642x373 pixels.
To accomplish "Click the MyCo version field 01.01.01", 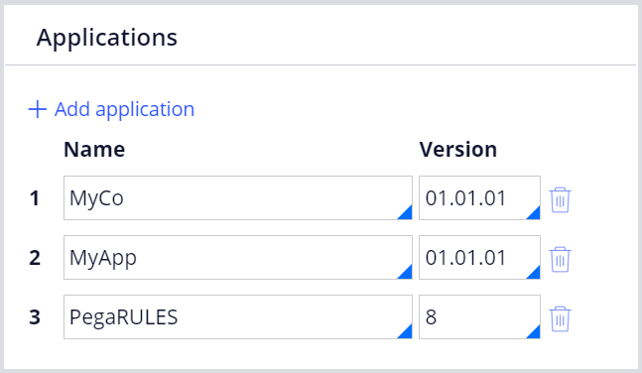I will 479,197.
